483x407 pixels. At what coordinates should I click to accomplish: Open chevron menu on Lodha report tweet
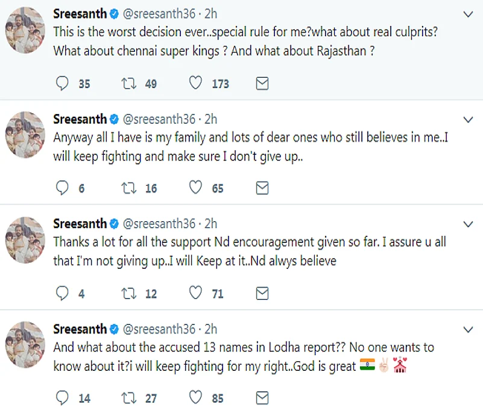[468, 329]
